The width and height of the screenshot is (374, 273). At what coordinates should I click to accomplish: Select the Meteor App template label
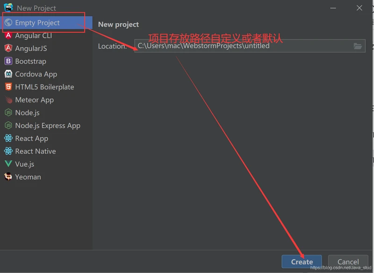tap(34, 100)
